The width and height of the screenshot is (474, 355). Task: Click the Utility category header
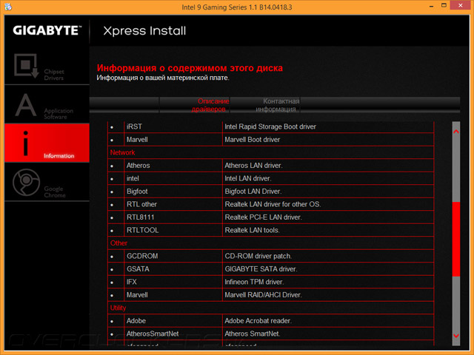118,308
